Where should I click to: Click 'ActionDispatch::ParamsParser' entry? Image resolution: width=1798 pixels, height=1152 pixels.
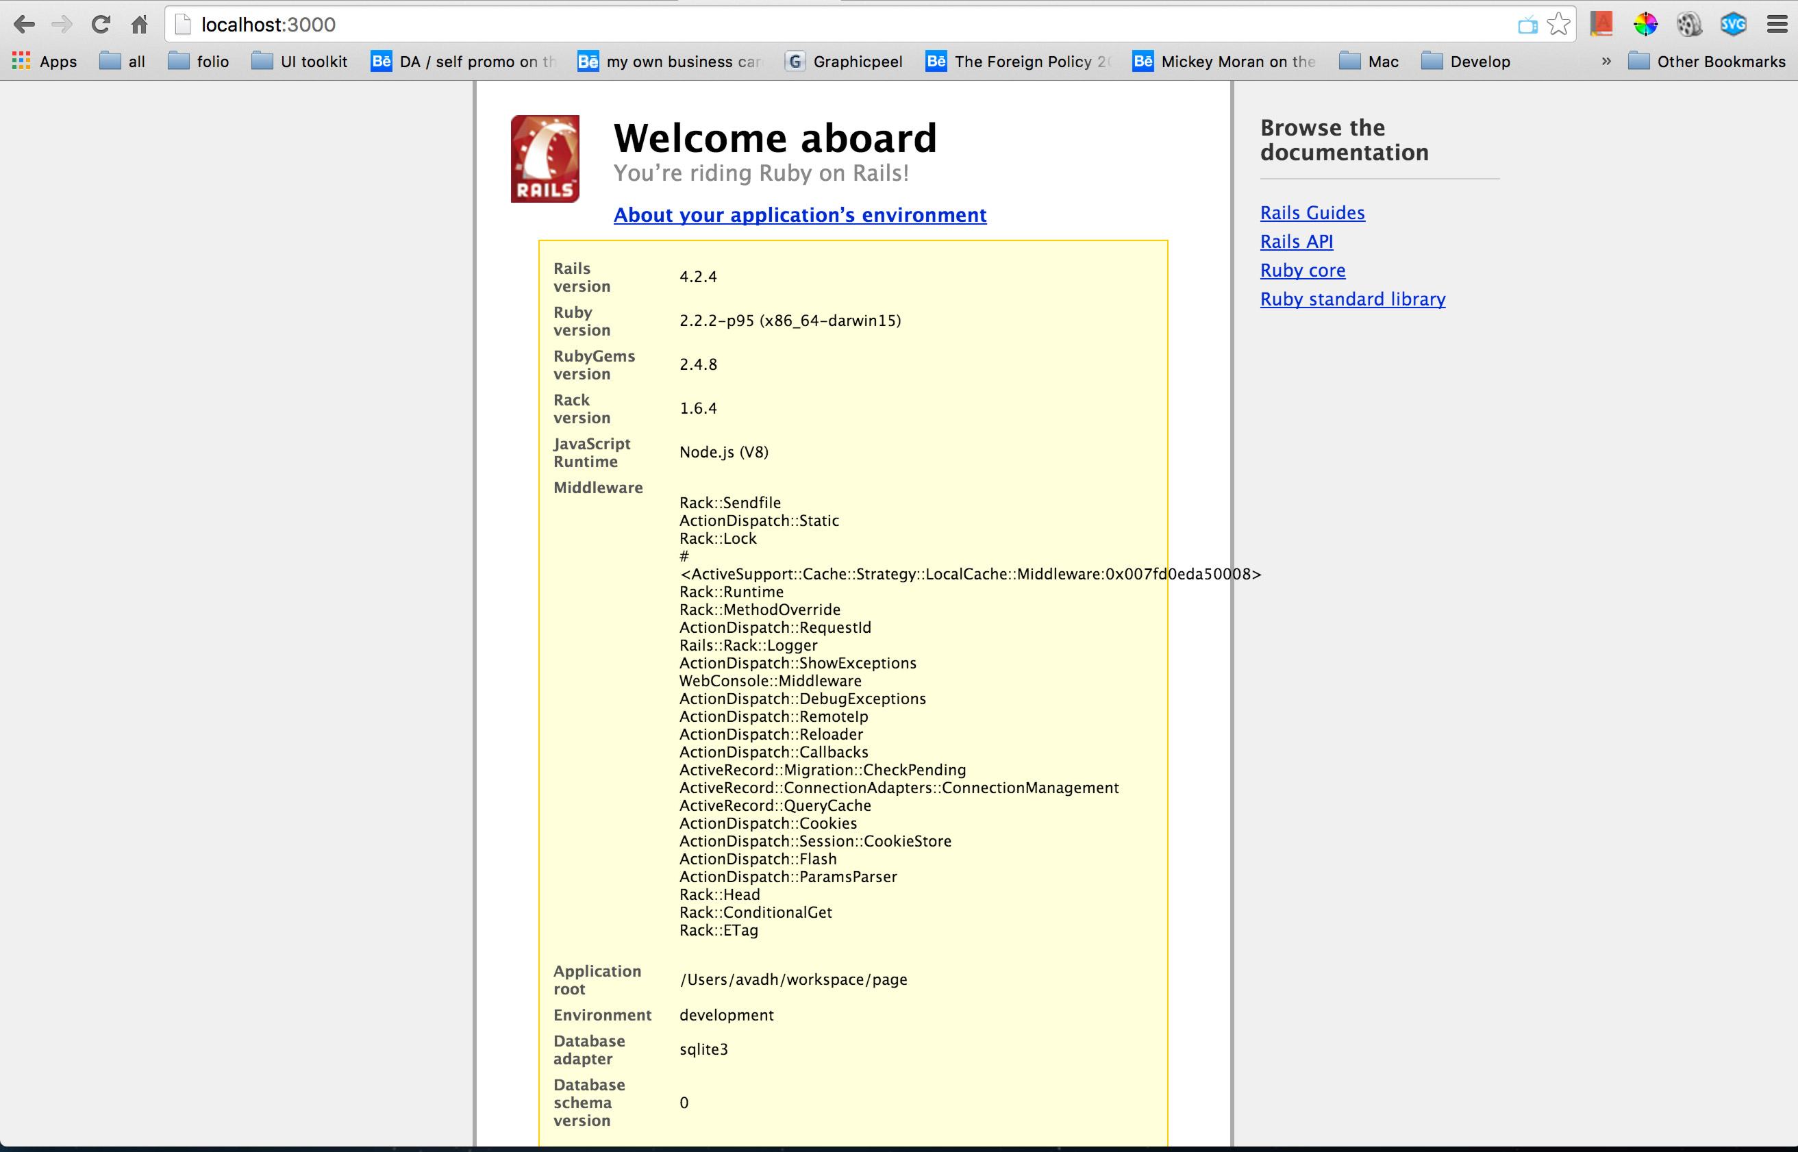(788, 877)
